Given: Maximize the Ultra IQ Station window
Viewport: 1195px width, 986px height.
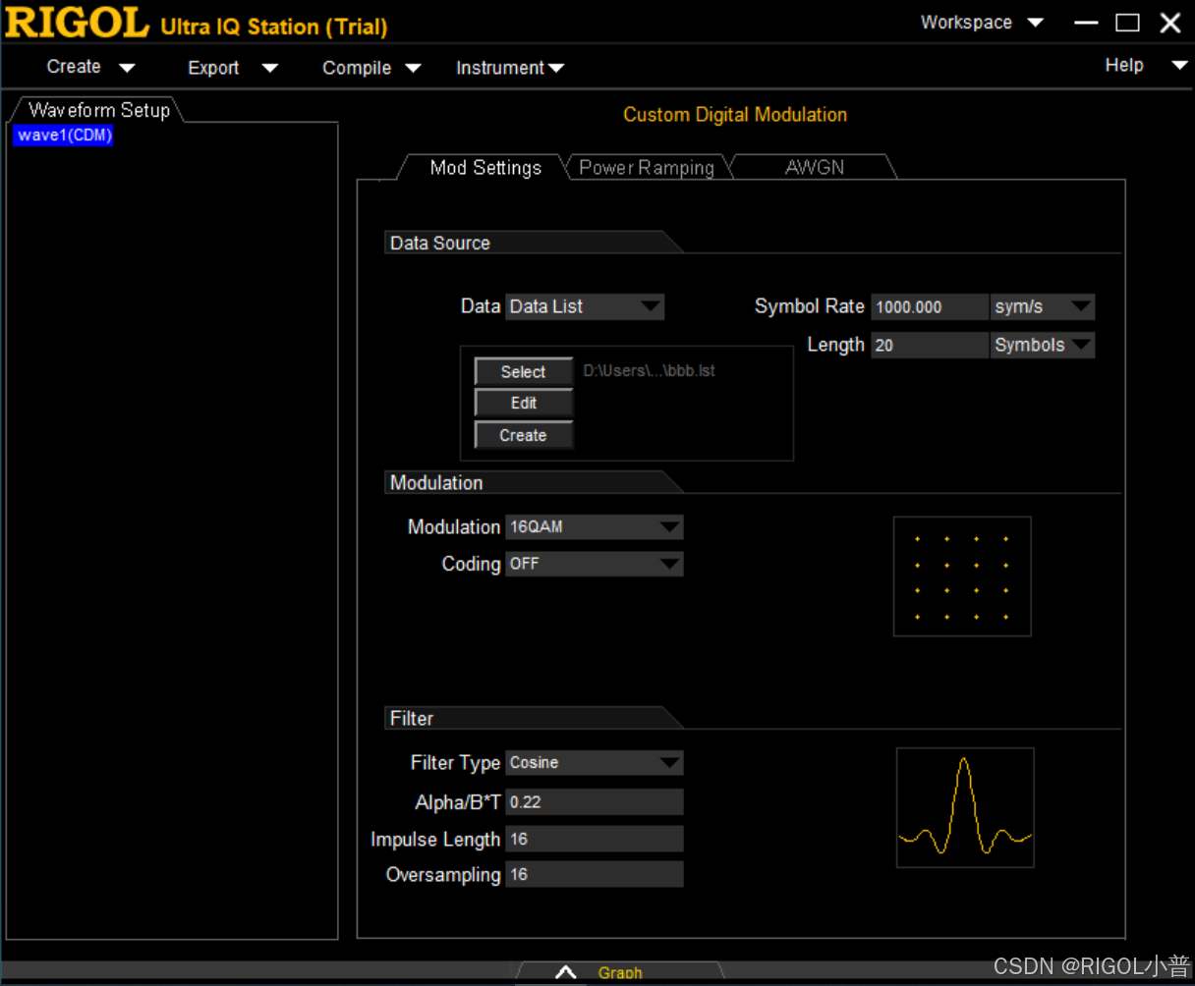Looking at the screenshot, I should tap(1127, 22).
